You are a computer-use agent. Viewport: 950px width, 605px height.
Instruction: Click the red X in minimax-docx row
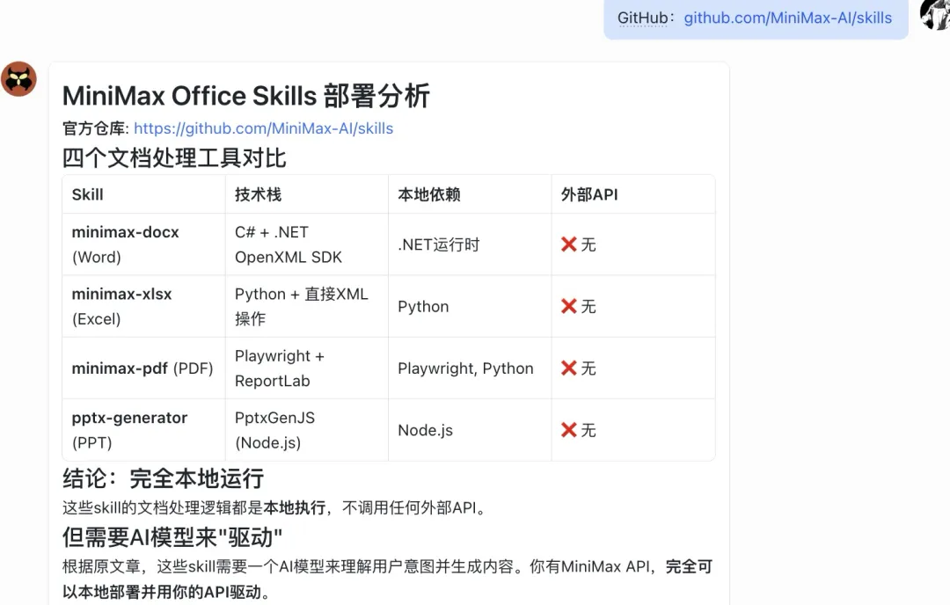[568, 244]
